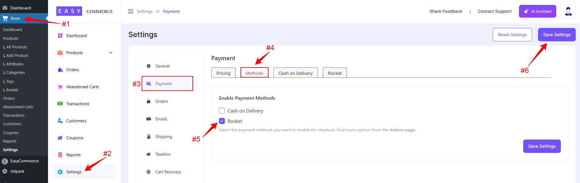
Task: Open Customers in WordPress Store submenu
Action: click(x=12, y=124)
